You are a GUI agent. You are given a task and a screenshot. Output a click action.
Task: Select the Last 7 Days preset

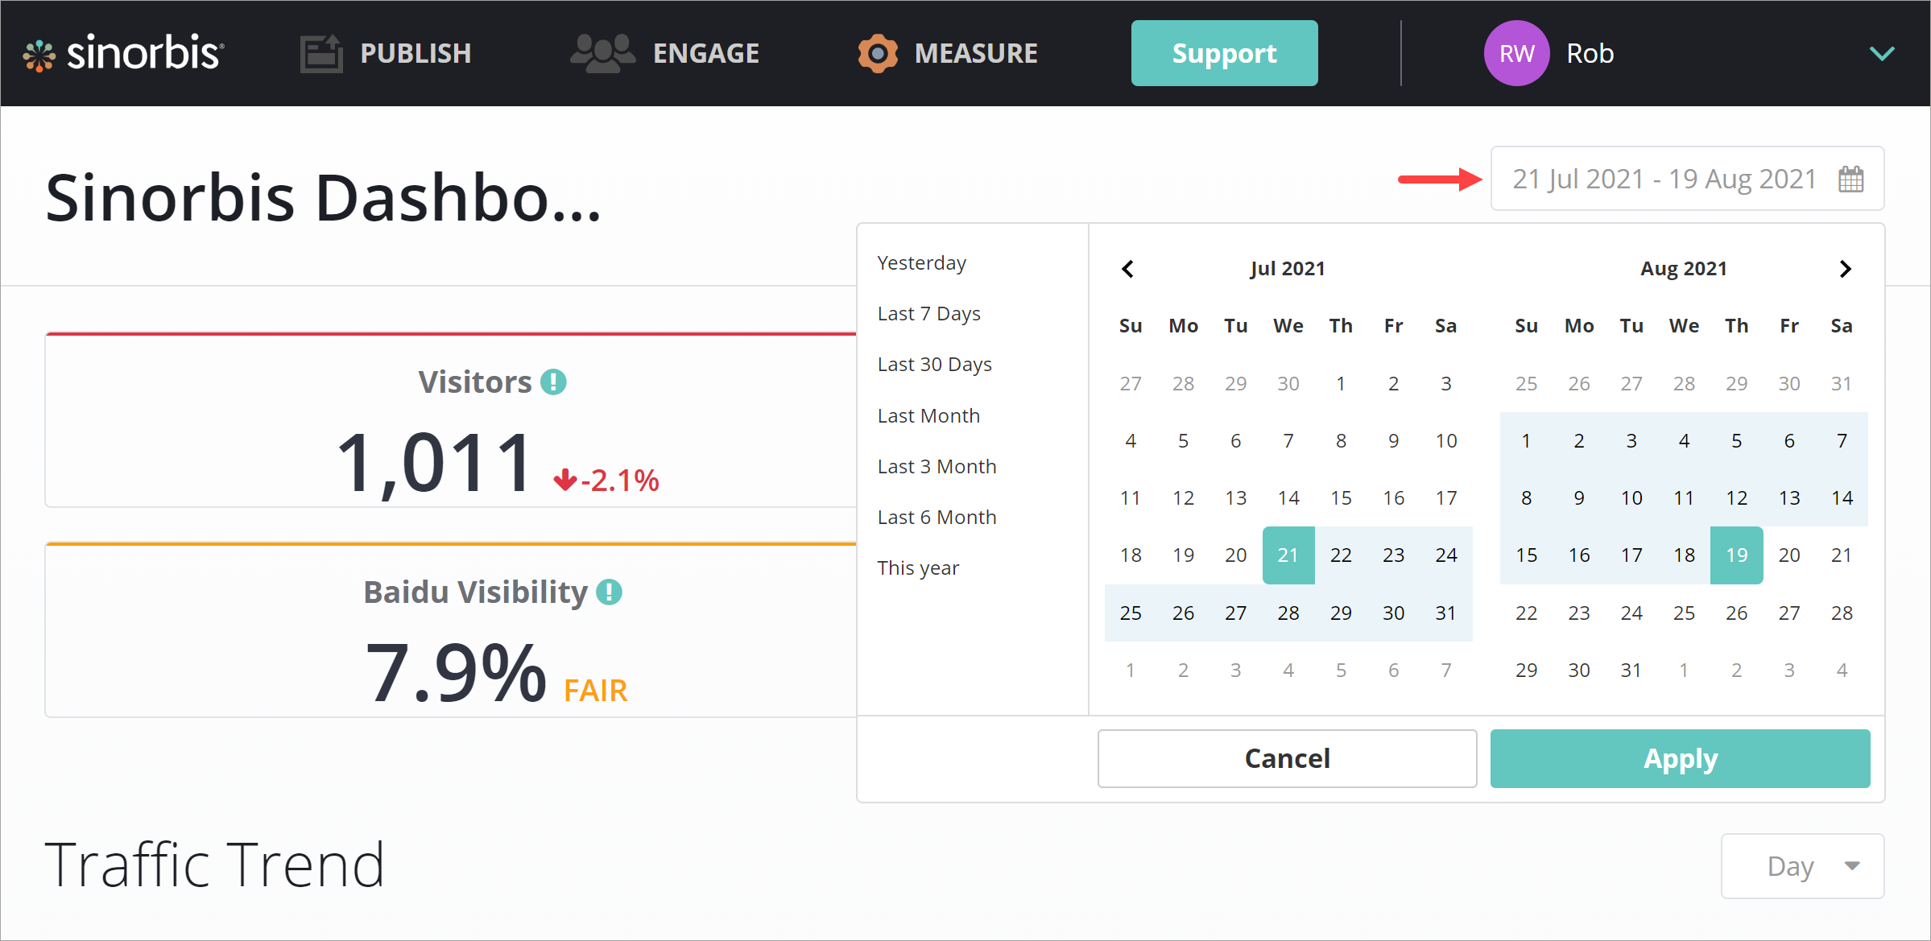click(x=929, y=314)
